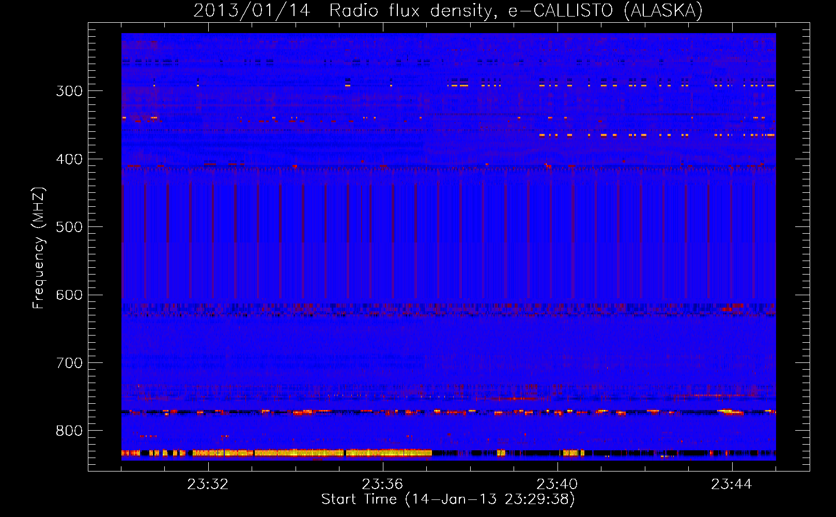The width and height of the screenshot is (836, 517).
Task: Click the 600 frequency tick label
Action: point(69,295)
